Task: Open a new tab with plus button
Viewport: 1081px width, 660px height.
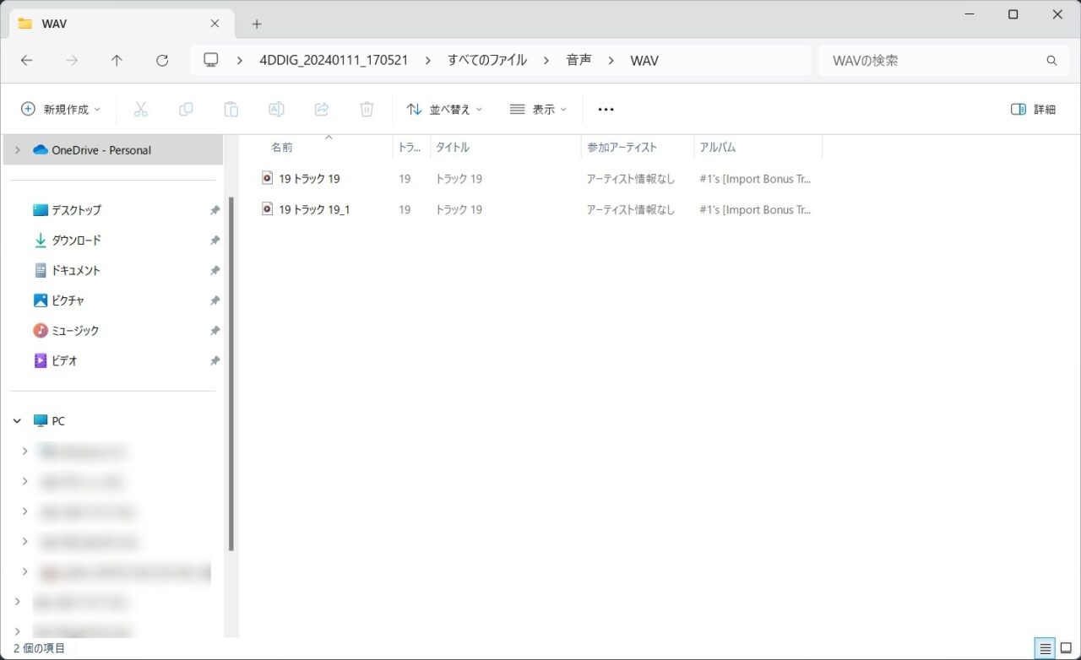Action: pyautogui.click(x=257, y=24)
